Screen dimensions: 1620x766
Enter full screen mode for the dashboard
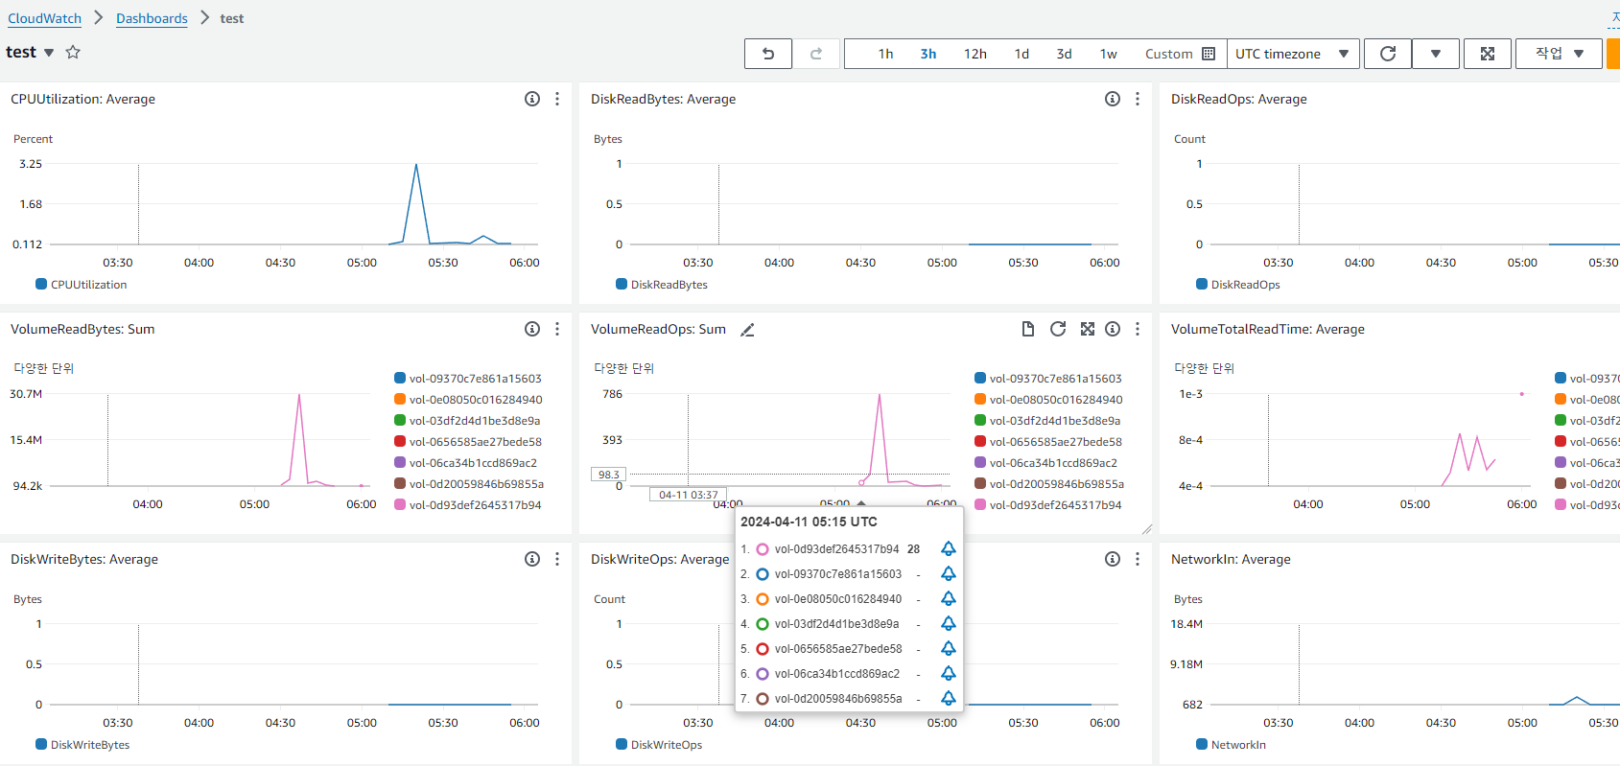coord(1488,54)
